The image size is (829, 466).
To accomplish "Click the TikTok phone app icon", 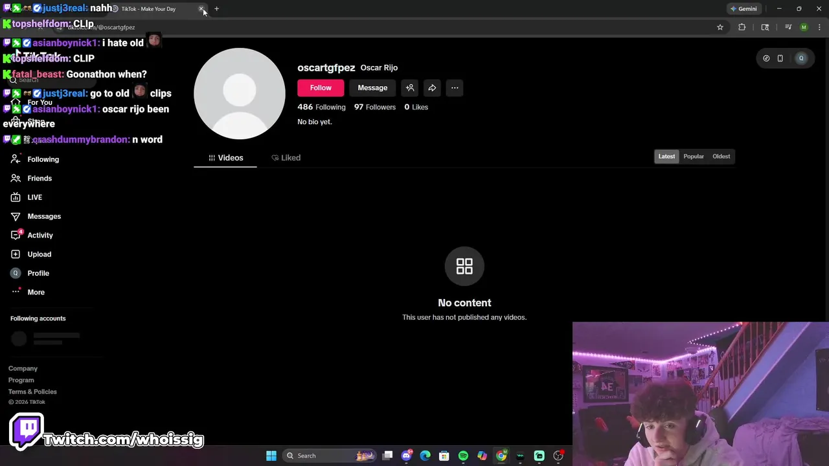I will pos(780,58).
